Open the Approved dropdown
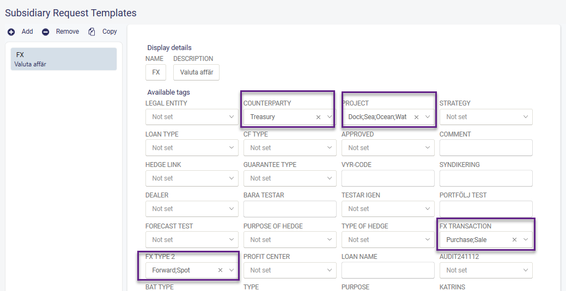566x291 pixels. 388,148
